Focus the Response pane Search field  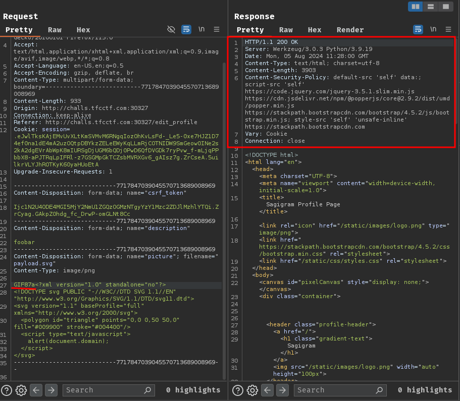(340, 390)
